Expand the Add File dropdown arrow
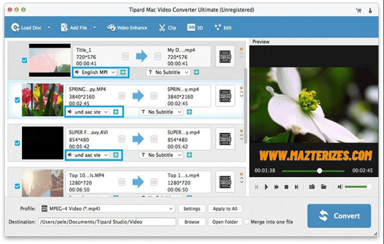384x244 pixels. click(94, 27)
